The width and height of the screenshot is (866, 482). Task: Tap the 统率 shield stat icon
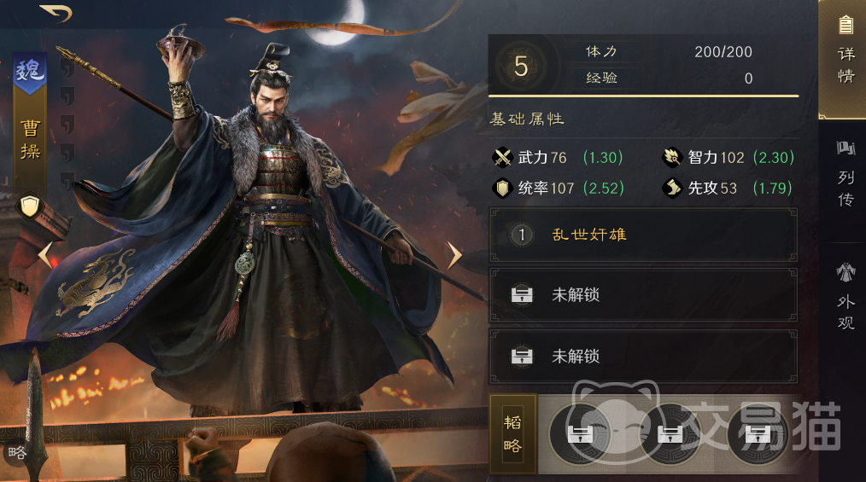click(502, 189)
